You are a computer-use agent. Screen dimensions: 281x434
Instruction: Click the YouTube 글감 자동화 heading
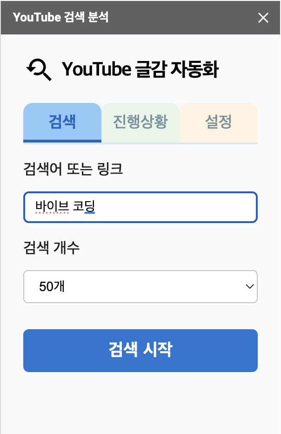(x=140, y=69)
